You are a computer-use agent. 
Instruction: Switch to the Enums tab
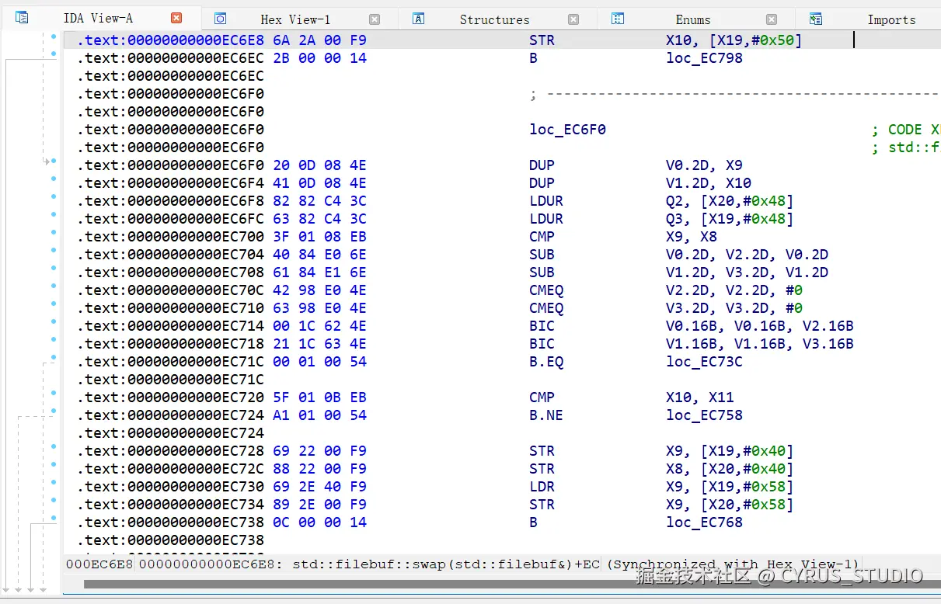pyautogui.click(x=693, y=19)
